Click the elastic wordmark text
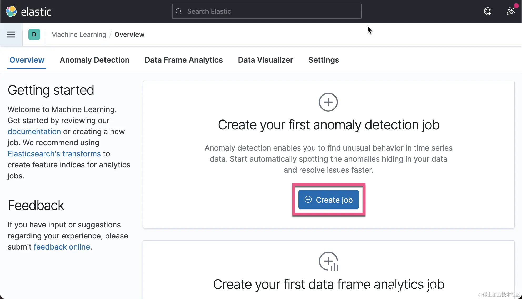 click(x=36, y=12)
